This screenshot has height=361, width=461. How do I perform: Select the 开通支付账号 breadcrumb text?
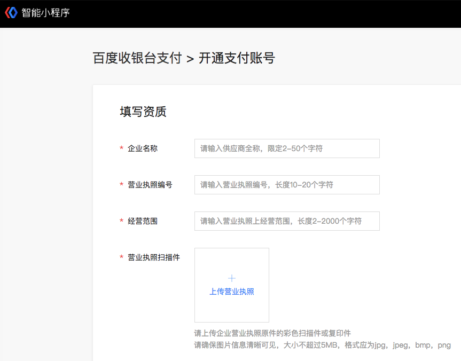(x=237, y=58)
